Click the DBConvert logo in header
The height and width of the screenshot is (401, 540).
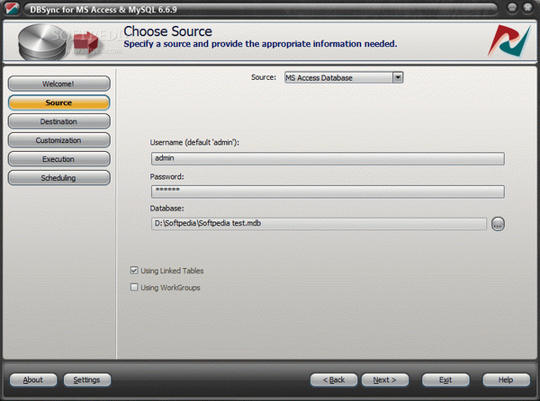(x=509, y=41)
